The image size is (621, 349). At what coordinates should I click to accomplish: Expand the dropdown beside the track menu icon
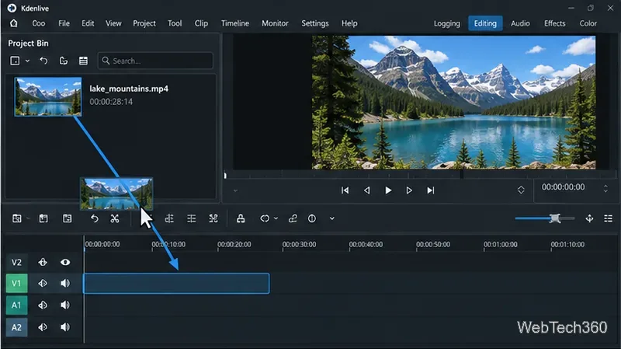[28, 218]
